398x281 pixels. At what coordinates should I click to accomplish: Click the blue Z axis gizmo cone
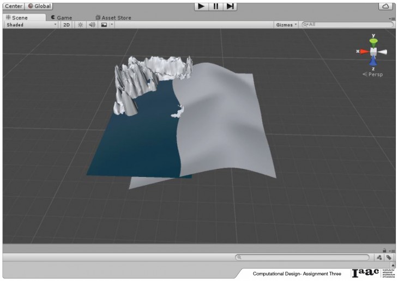[x=373, y=61]
